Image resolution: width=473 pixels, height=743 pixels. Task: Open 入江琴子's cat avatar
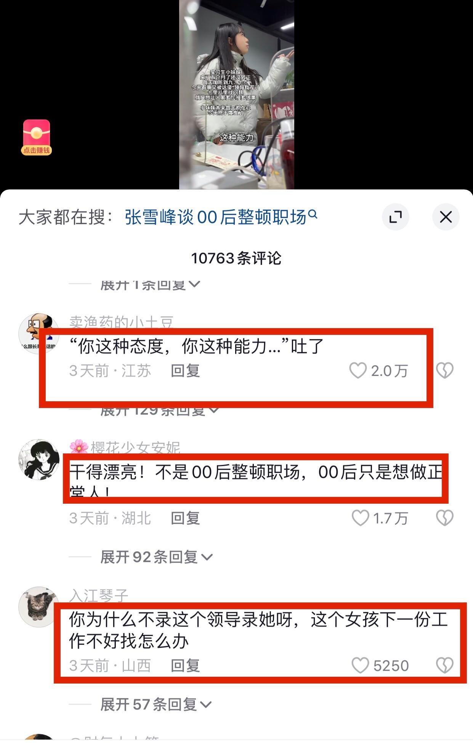tap(39, 607)
